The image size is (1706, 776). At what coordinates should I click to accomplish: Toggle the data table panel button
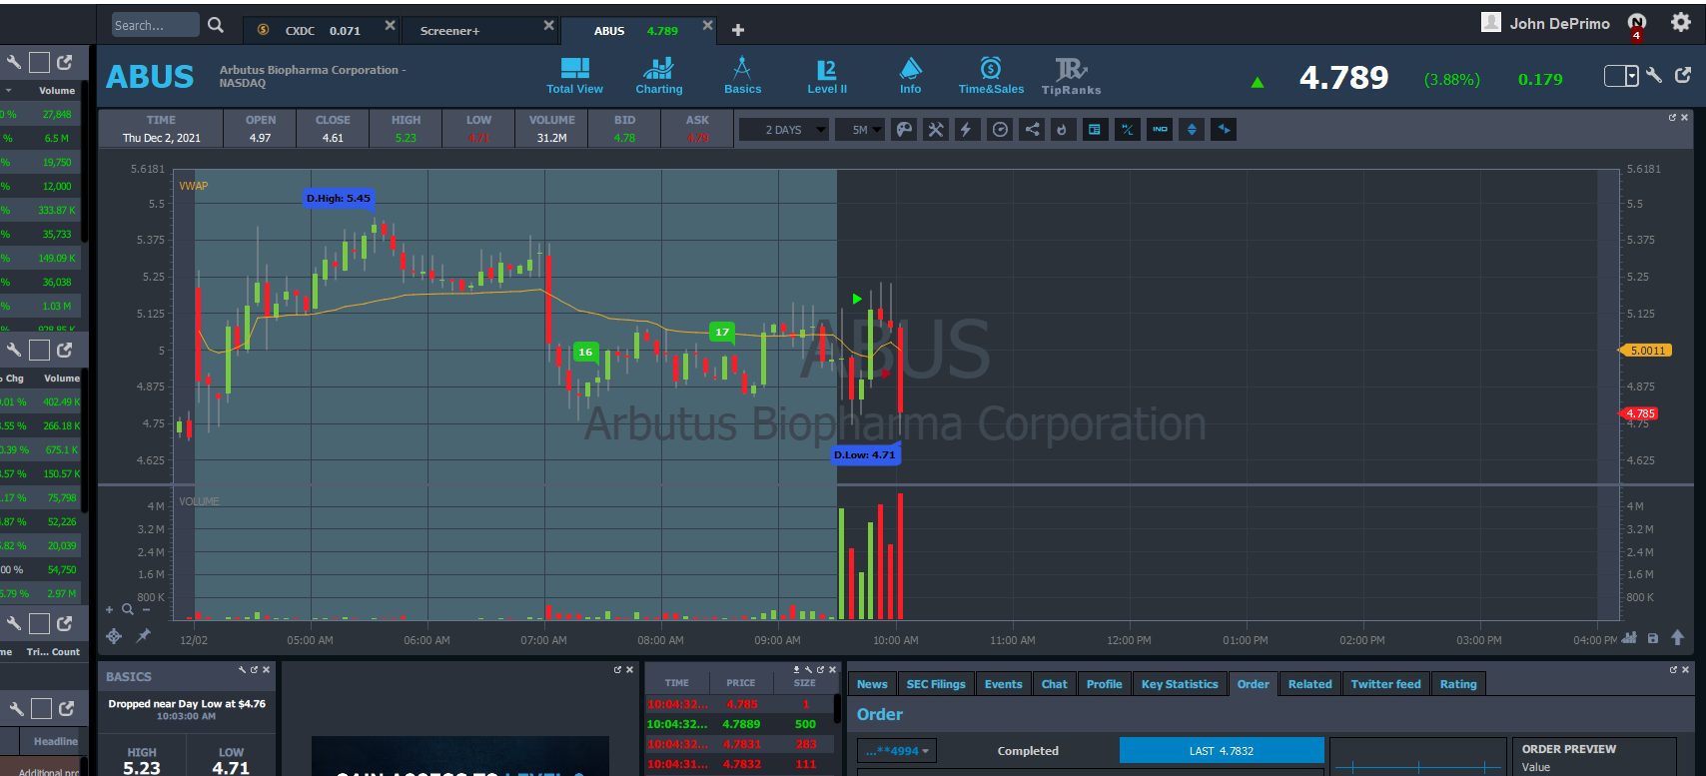(1096, 130)
